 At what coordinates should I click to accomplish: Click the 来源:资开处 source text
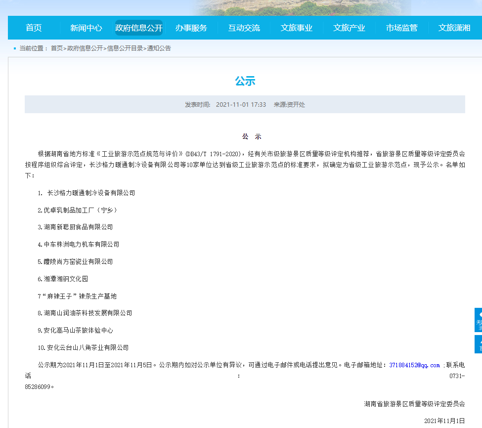coord(289,104)
